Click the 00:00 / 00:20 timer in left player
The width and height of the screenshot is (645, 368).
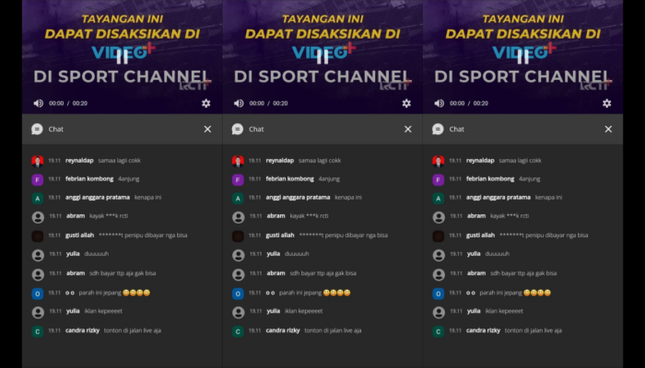(68, 103)
